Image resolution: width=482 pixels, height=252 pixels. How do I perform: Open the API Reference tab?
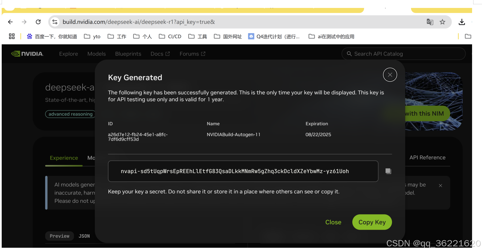(427, 158)
